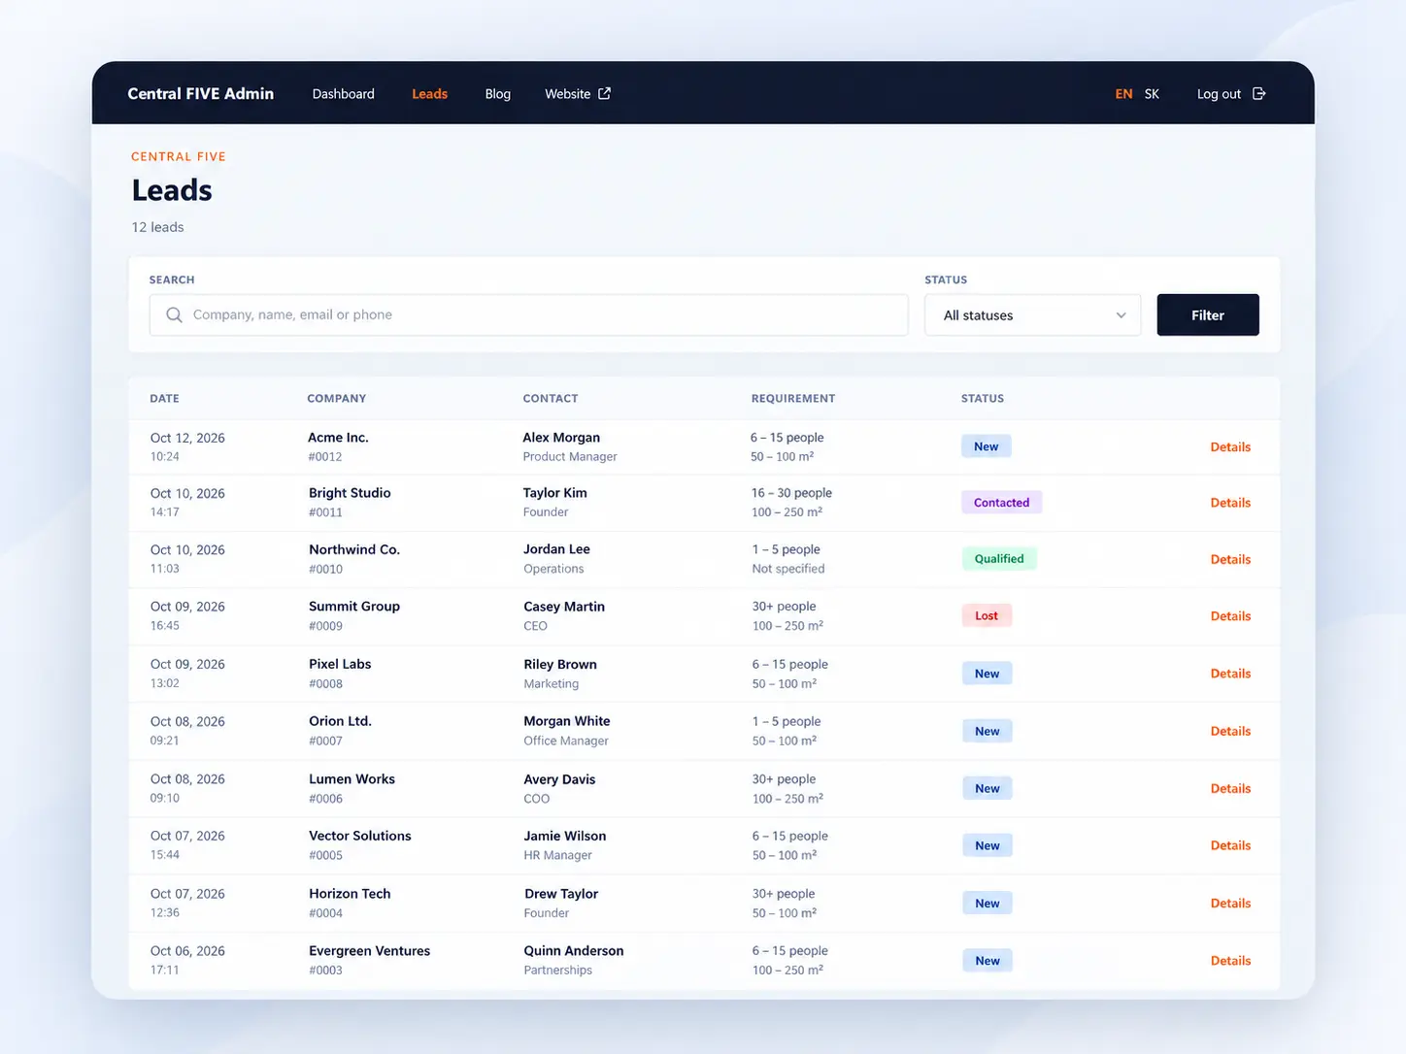Click the Not specified requirement text
1406x1054 pixels.
pyautogui.click(x=788, y=569)
